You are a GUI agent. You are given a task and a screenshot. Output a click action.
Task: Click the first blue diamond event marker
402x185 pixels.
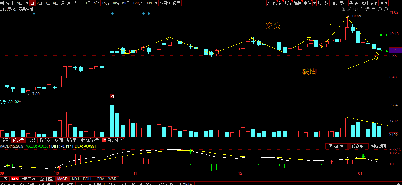click(x=34, y=14)
